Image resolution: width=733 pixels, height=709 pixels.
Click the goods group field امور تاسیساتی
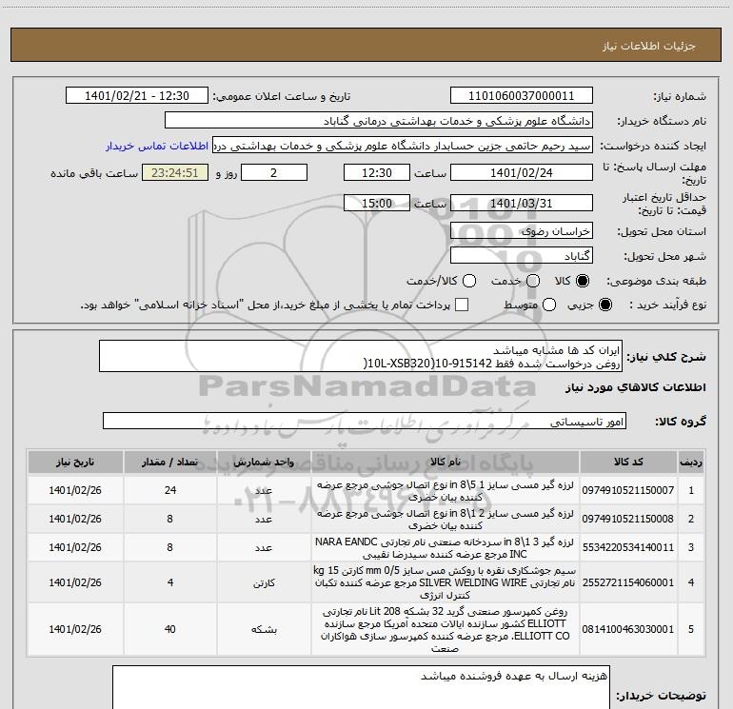[365, 421]
